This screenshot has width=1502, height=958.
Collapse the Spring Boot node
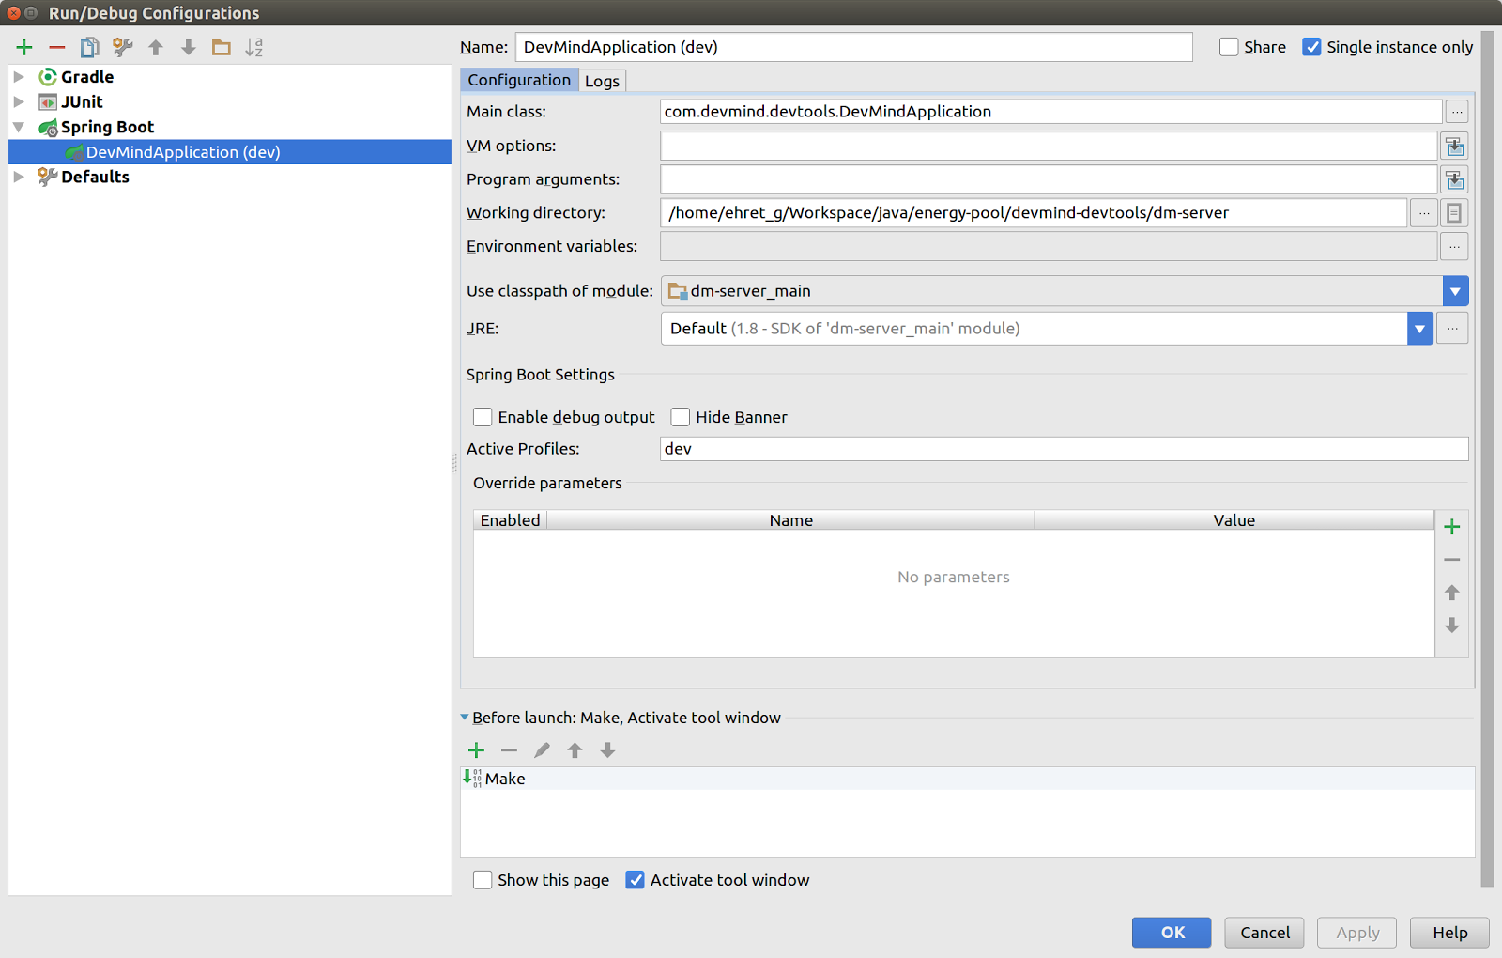click(x=19, y=127)
